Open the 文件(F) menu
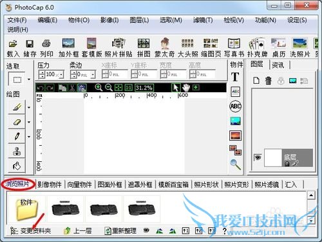322x242 pixels. click(17, 20)
